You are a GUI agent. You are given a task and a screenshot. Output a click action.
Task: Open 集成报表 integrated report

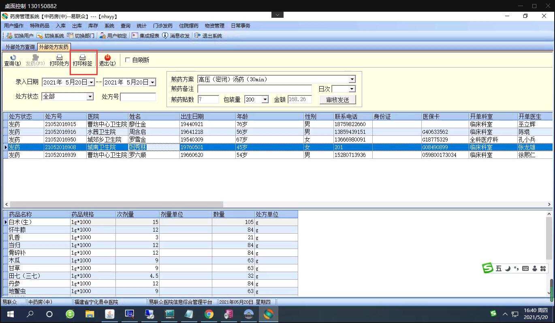point(146,36)
